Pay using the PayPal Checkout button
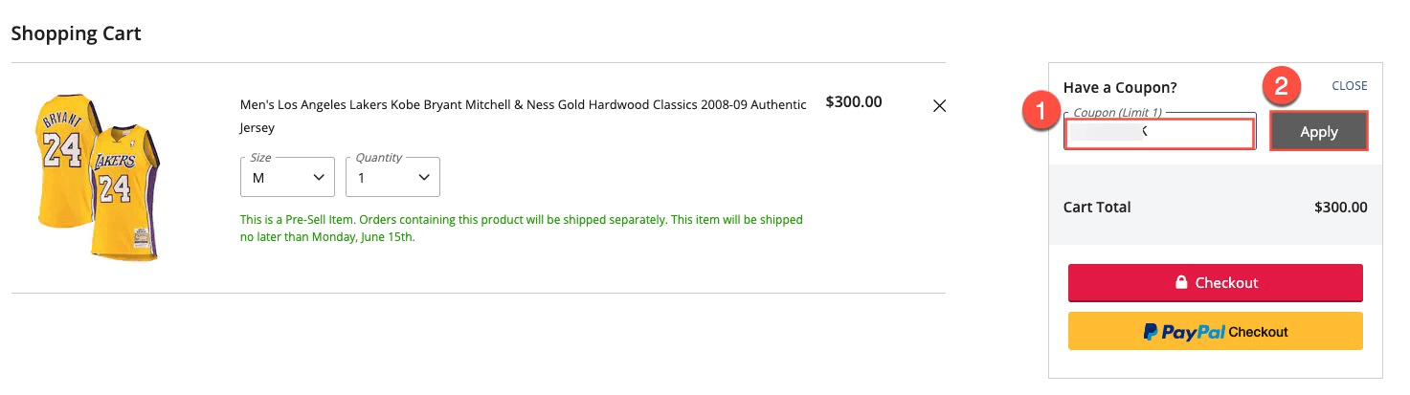This screenshot has height=395, width=1410. (1215, 332)
